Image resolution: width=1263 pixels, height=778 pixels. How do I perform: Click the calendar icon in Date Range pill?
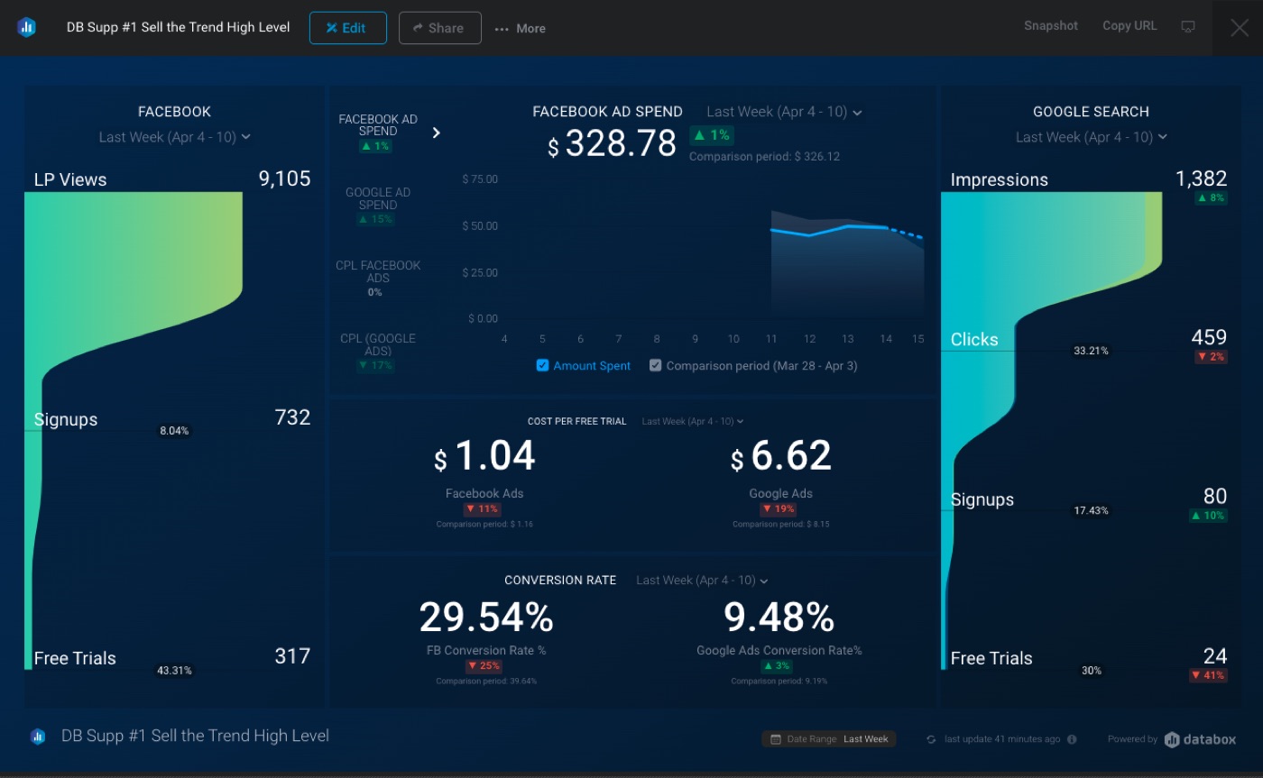[776, 739]
